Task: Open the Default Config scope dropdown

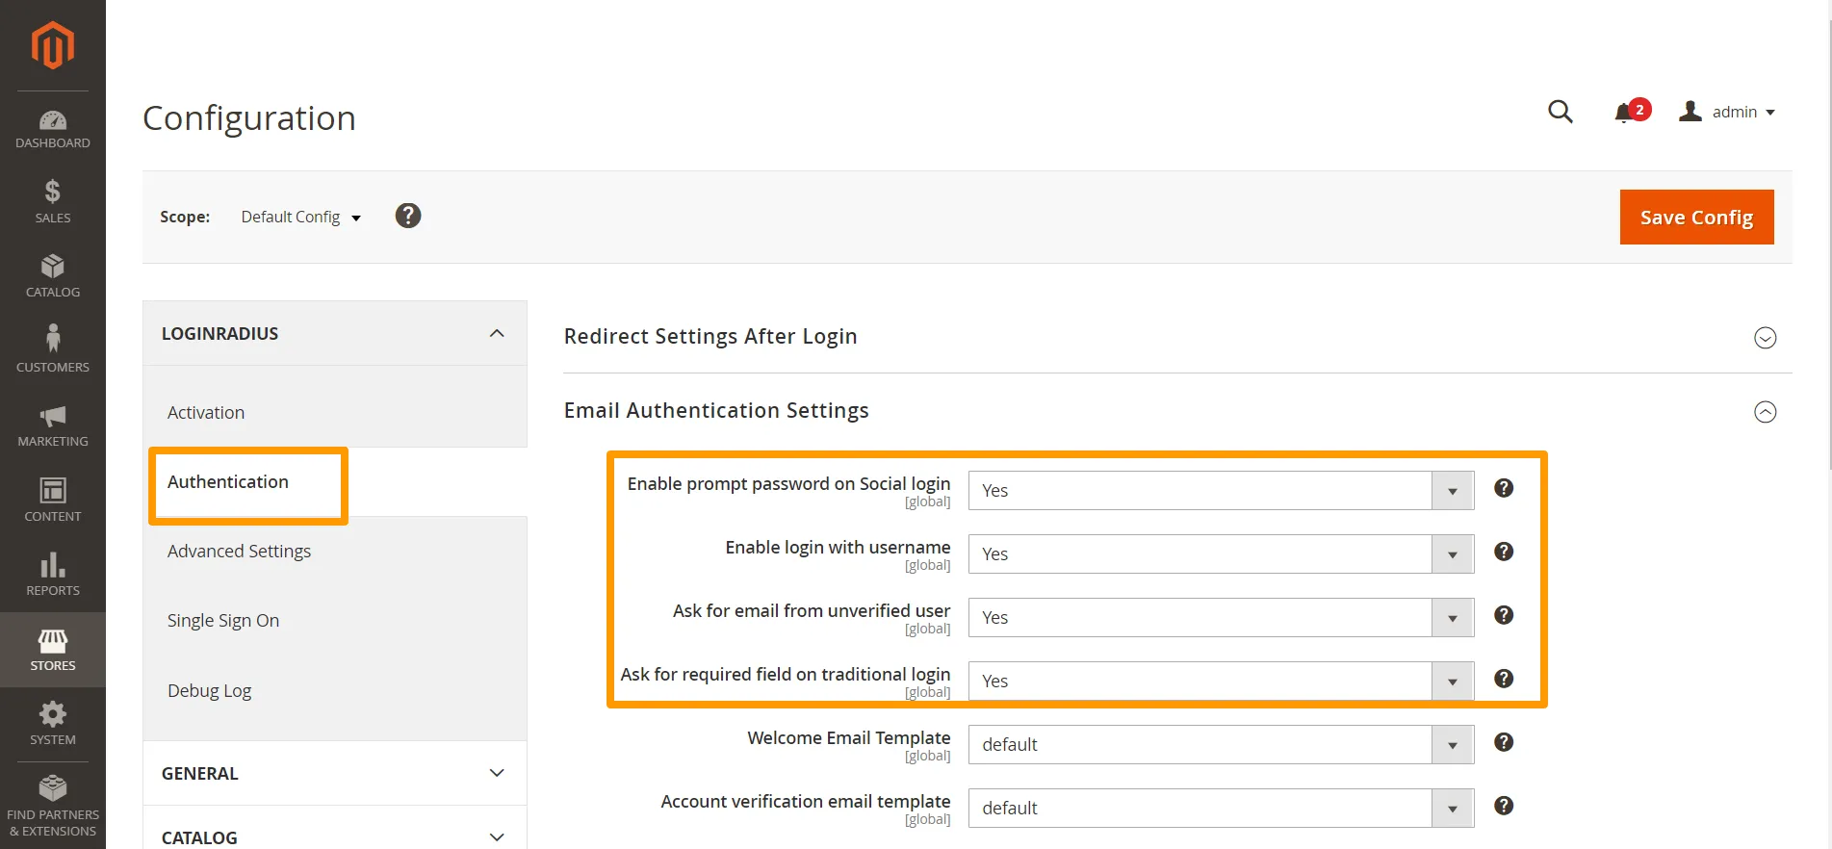Action: point(300,218)
